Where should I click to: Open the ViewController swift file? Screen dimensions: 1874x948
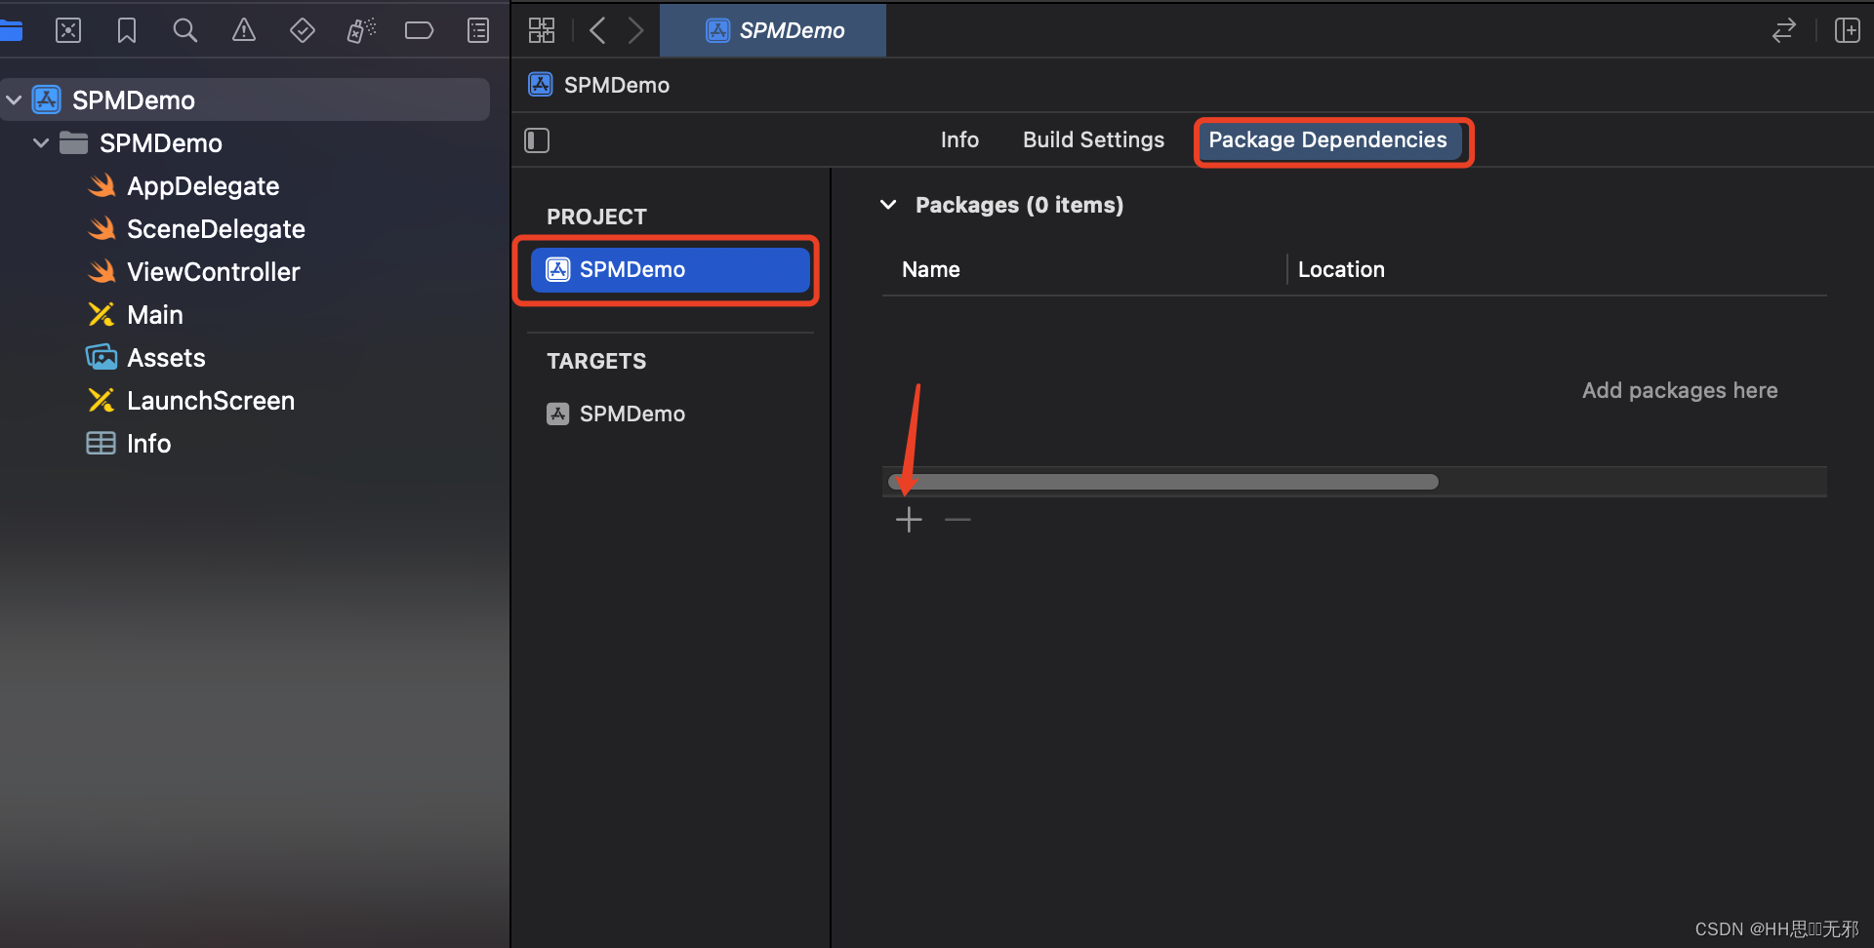[x=213, y=271]
